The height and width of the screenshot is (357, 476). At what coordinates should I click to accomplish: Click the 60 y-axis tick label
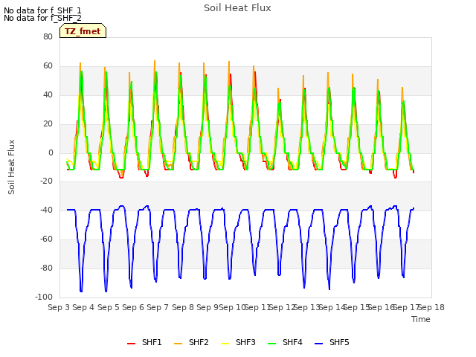coord(48,66)
